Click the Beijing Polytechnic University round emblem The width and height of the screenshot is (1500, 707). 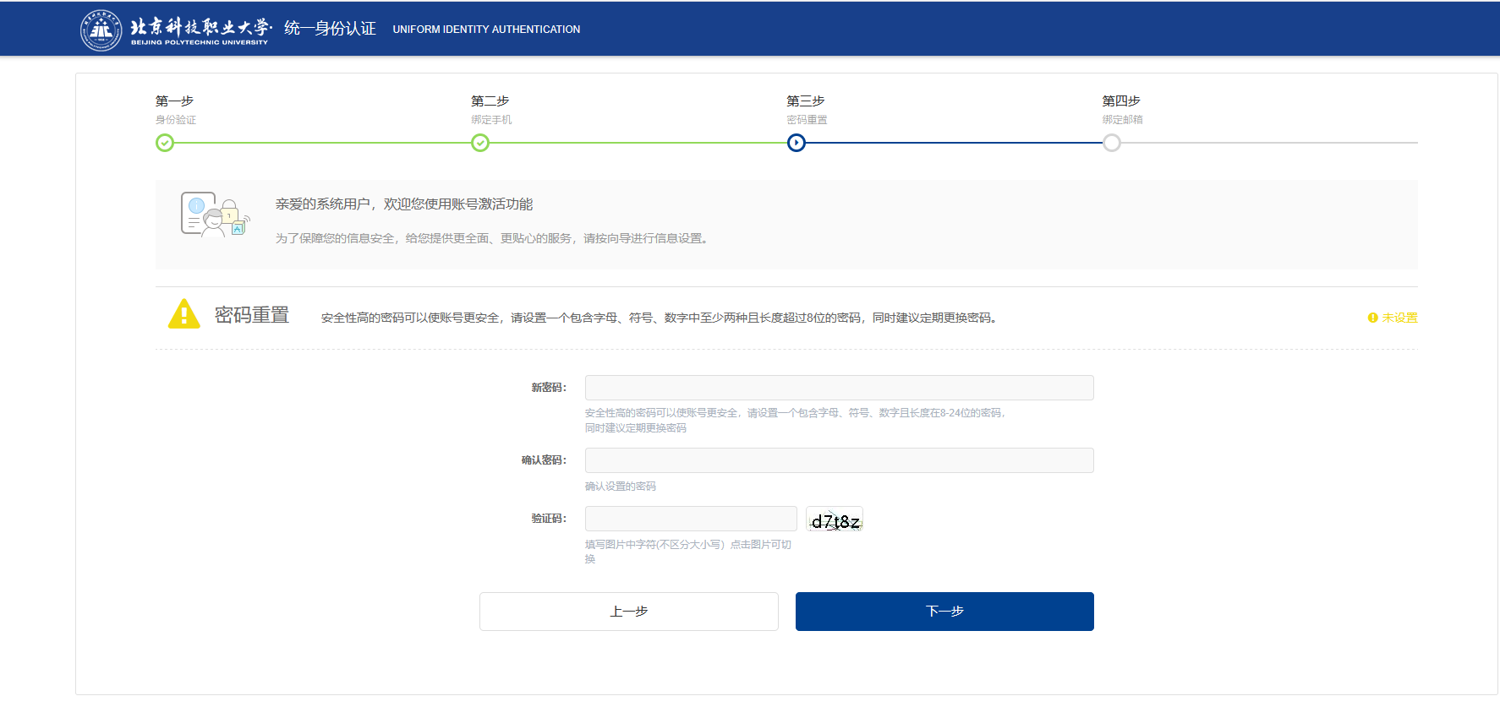101,30
